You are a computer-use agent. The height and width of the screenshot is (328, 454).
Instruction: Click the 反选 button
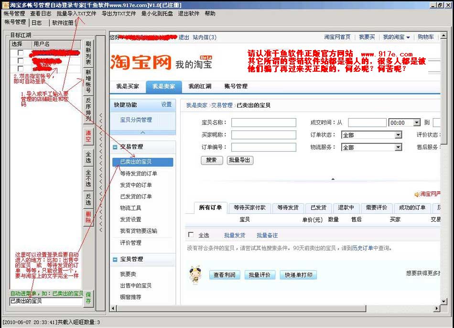(x=88, y=199)
